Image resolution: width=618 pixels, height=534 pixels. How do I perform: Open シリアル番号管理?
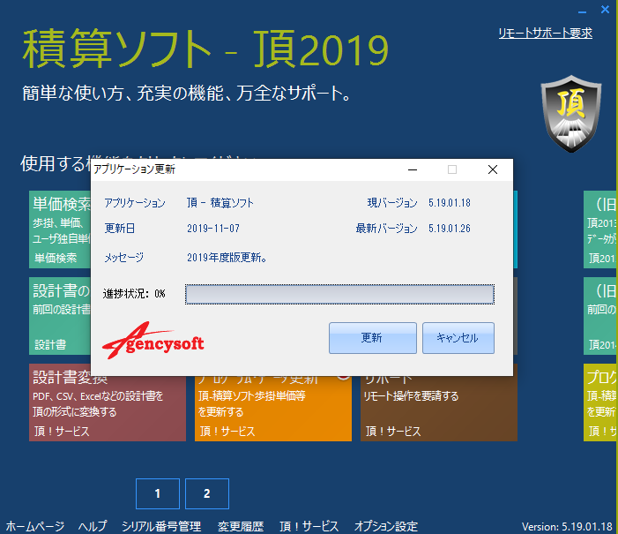[x=161, y=526]
